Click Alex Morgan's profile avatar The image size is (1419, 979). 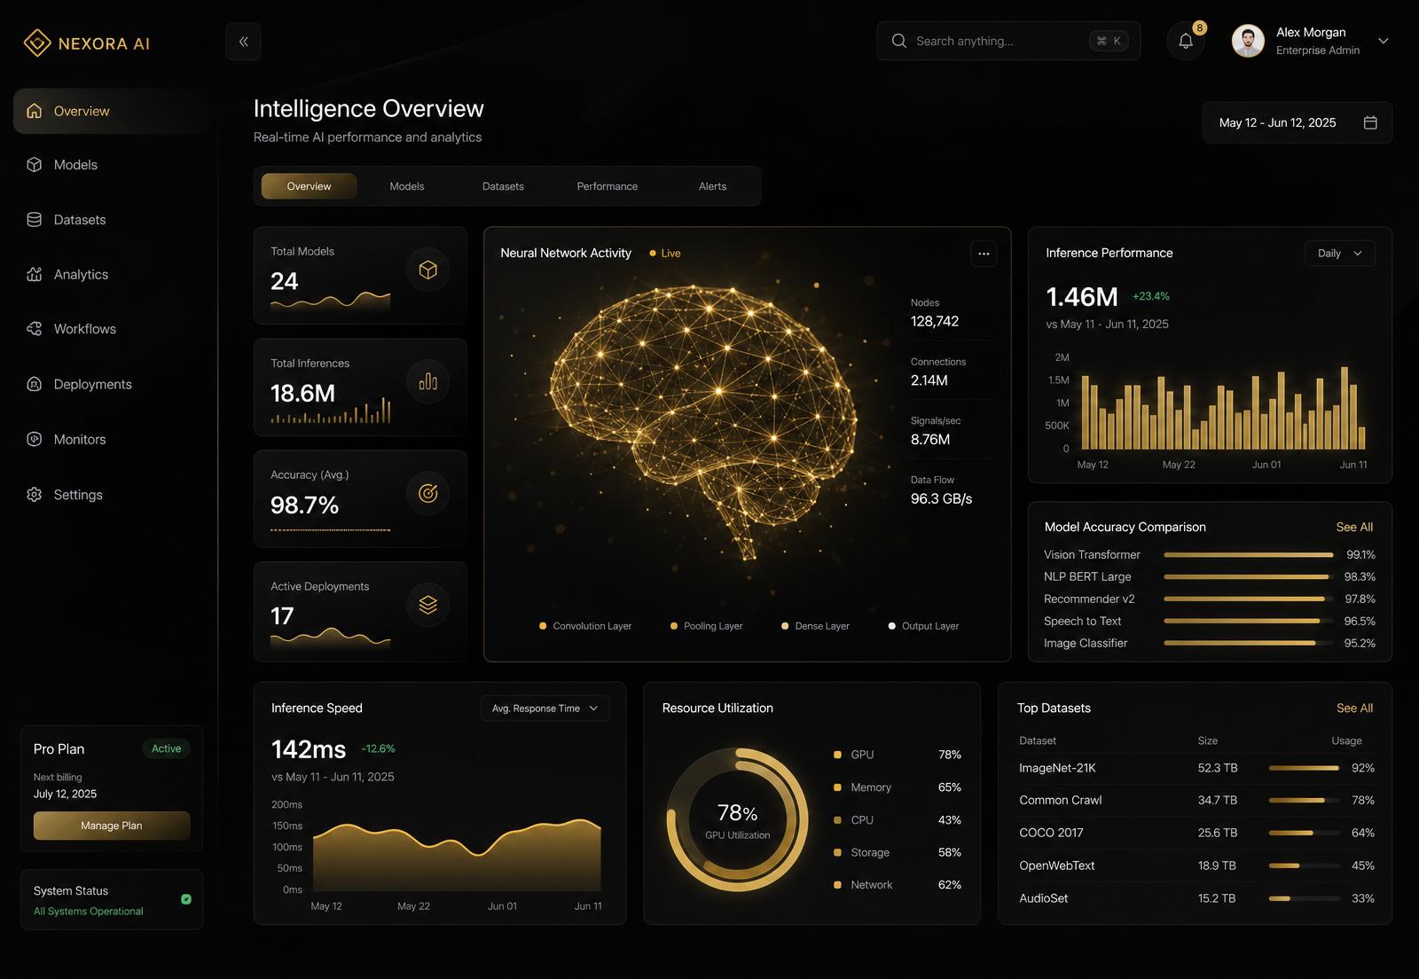tap(1248, 41)
